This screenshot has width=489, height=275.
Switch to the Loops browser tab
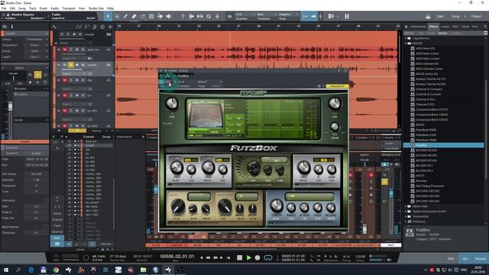[x=445, y=27]
